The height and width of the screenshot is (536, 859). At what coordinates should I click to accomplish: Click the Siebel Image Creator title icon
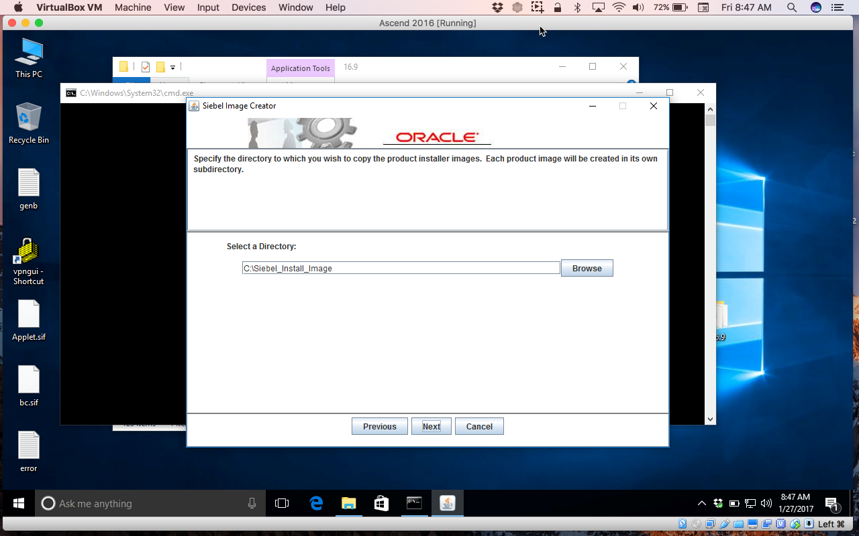[194, 106]
